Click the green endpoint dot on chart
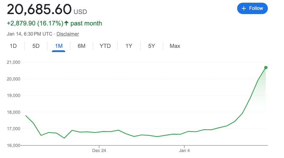The image size is (284, 158). [x=266, y=68]
